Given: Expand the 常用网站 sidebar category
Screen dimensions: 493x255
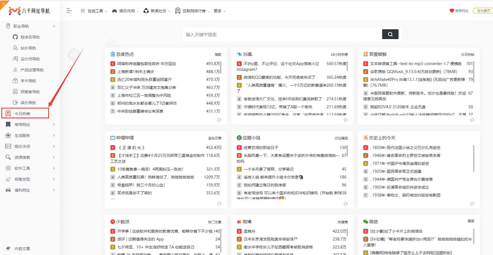Looking at the screenshot, I should coord(54,125).
